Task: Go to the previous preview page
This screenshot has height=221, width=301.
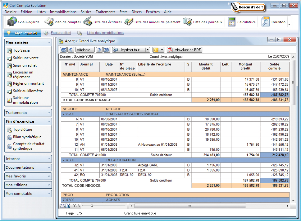Action: [71, 50]
